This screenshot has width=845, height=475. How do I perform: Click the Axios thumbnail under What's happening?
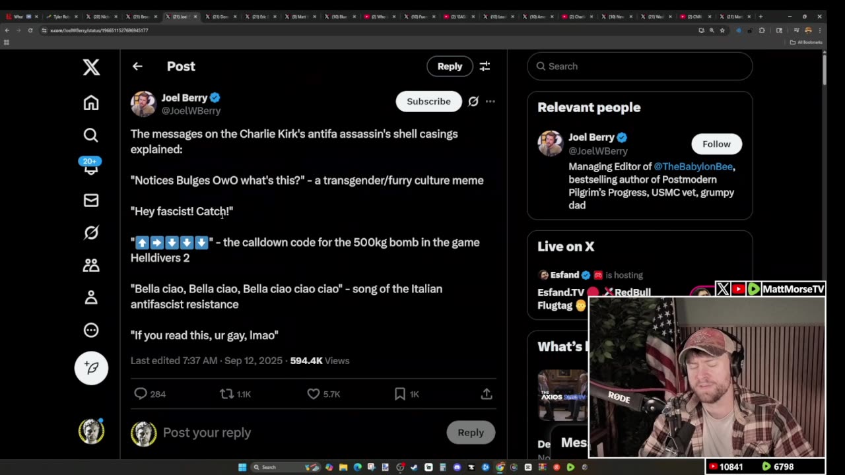pos(562,395)
